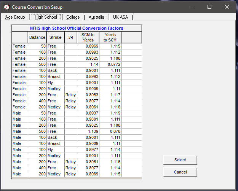Click the stopwatch application icon in title bar
Image resolution: width=238 pixels, height=191 pixels.
click(x=6, y=7)
